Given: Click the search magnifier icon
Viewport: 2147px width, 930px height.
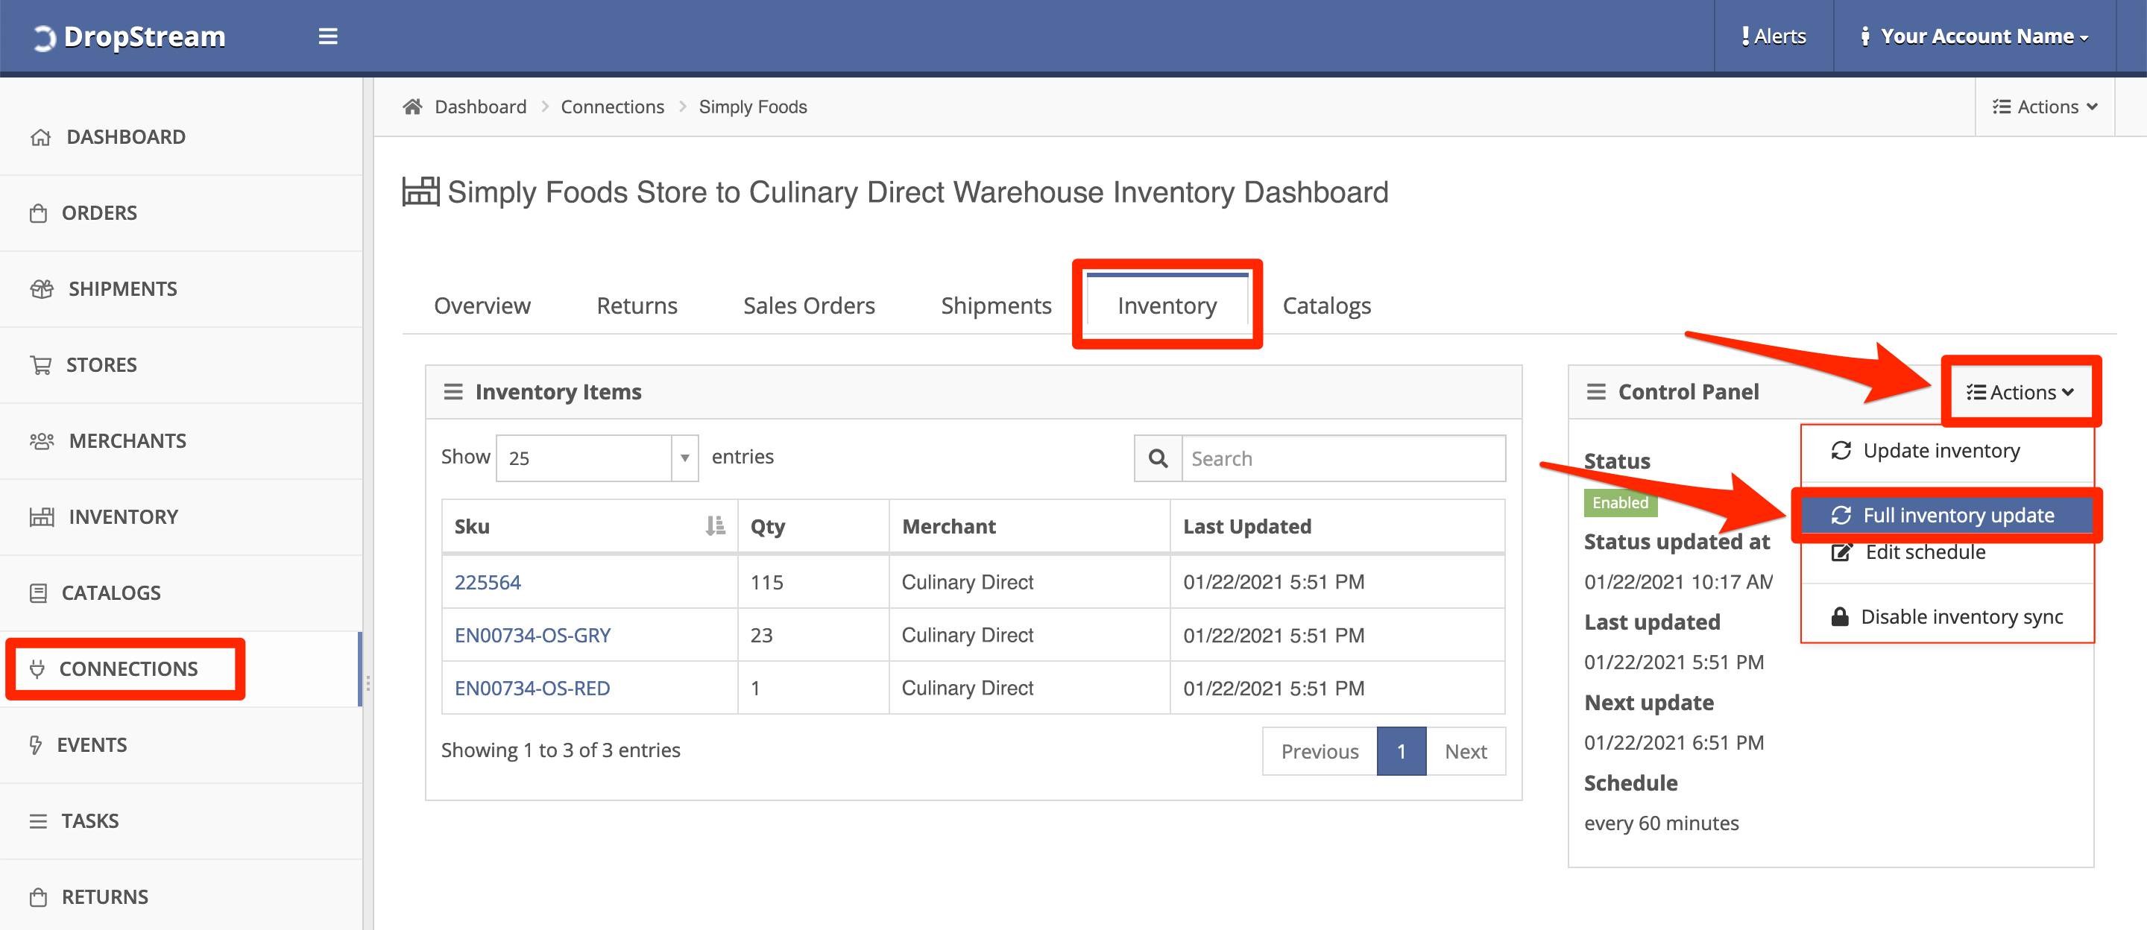Looking at the screenshot, I should tap(1158, 458).
